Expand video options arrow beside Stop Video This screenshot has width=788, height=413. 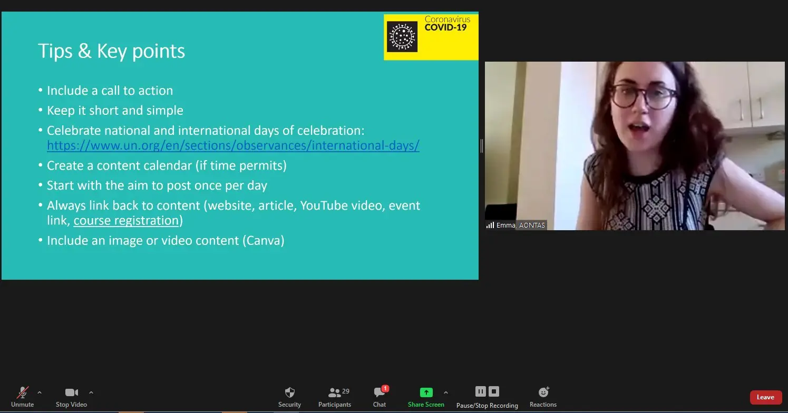point(91,392)
